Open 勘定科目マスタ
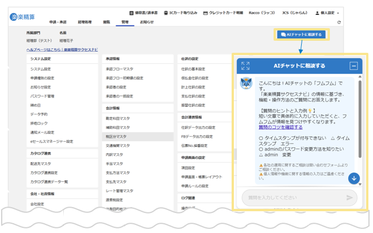This screenshot has width=373, height=233. click(x=118, y=118)
